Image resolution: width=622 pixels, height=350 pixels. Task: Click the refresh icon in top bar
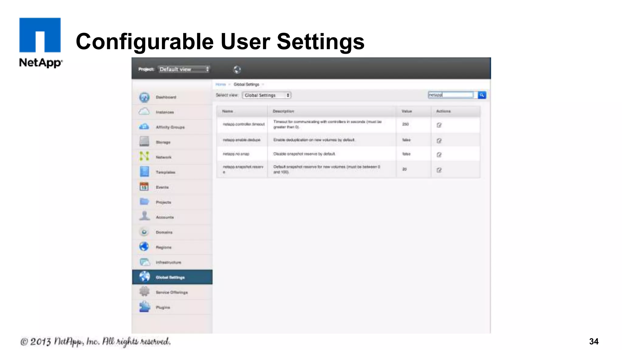point(237,70)
